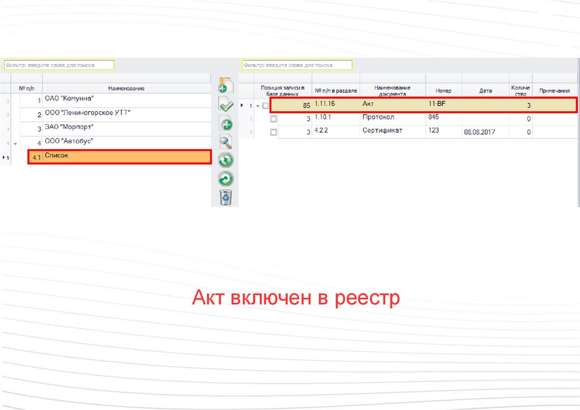Sort by Дата column header
580x410 pixels.
coord(485,91)
